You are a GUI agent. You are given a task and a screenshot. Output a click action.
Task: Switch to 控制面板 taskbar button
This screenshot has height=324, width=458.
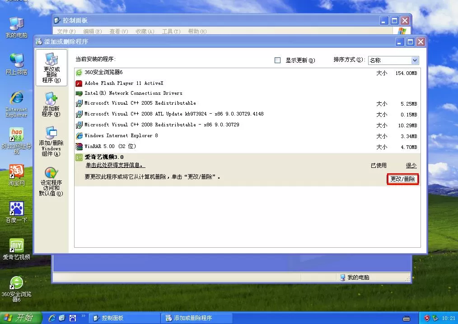coord(124,318)
